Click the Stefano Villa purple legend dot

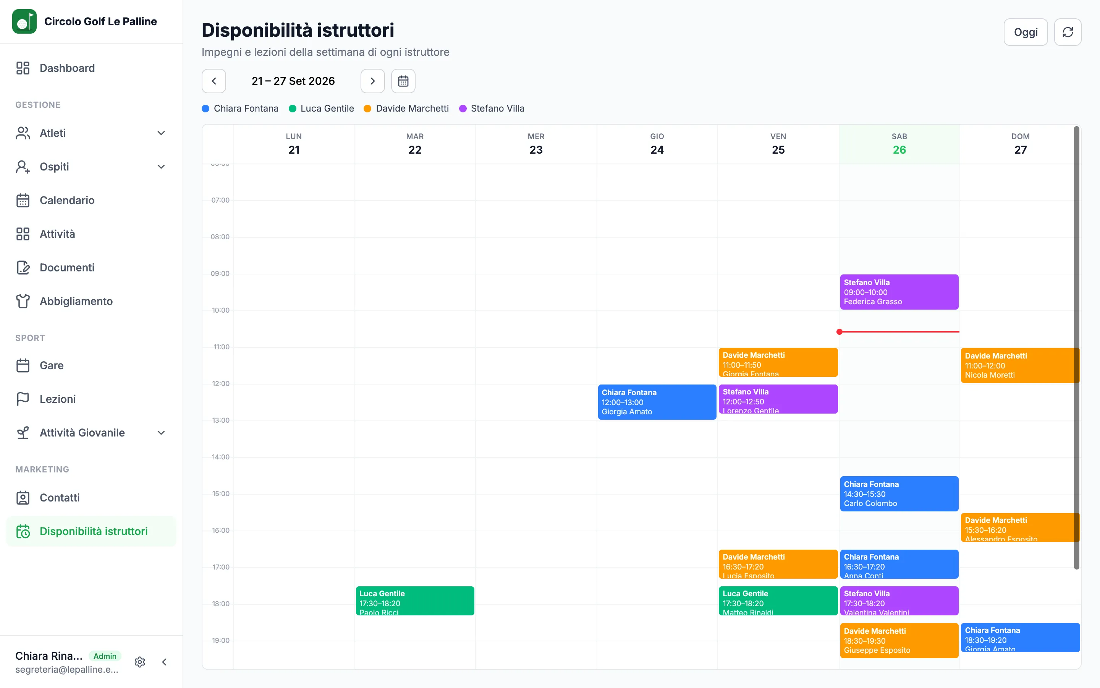(x=463, y=109)
